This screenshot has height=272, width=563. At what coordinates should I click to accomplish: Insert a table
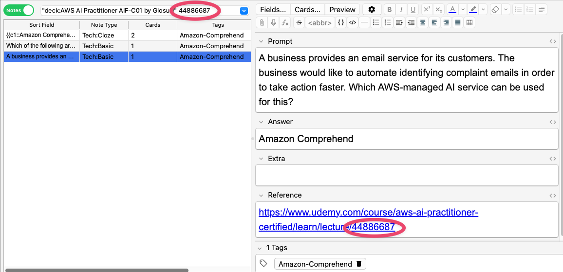pyautogui.click(x=469, y=22)
